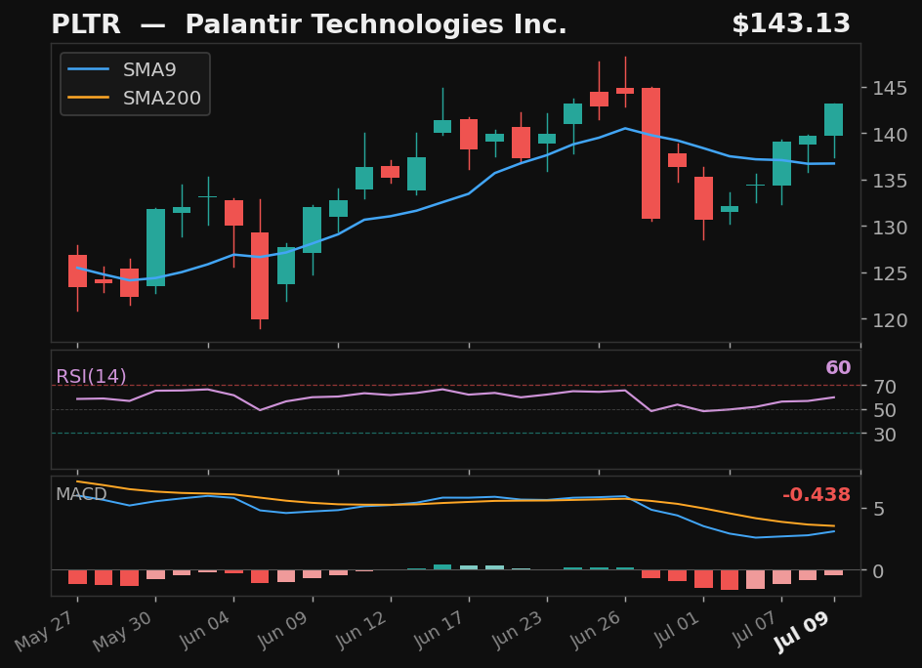922x668 pixels.
Task: Click the $143.13 price readout
Action: 791,23
